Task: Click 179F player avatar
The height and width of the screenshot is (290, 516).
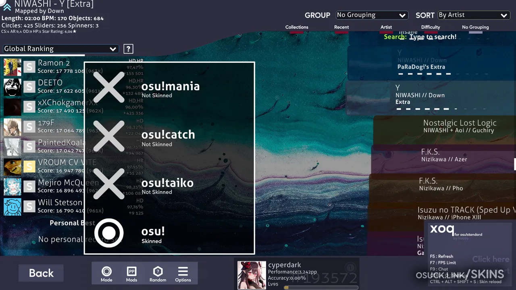Action: pyautogui.click(x=12, y=127)
